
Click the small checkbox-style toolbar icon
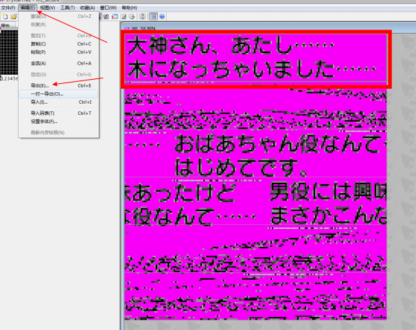[x=106, y=16]
